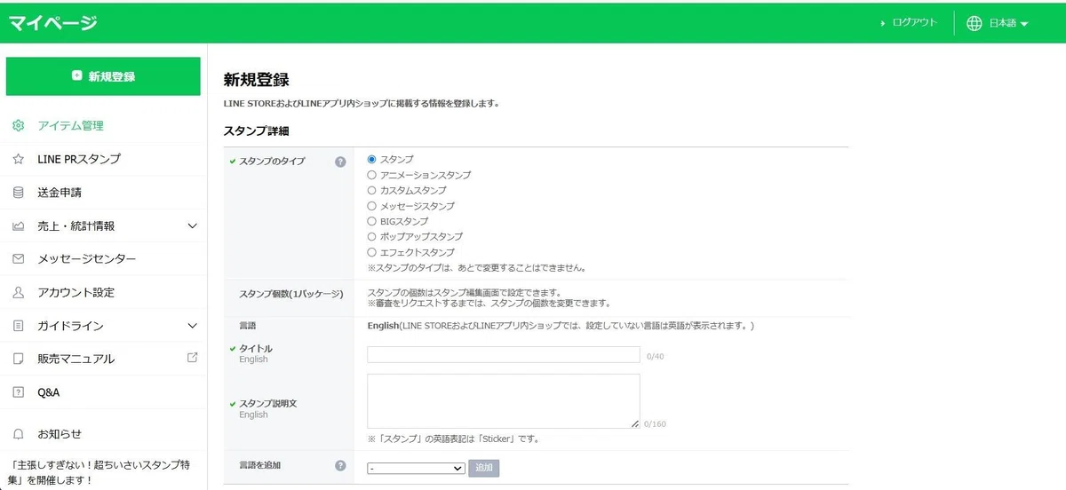
Task: Select the メッセージスタンプ radio button
Action: point(372,206)
